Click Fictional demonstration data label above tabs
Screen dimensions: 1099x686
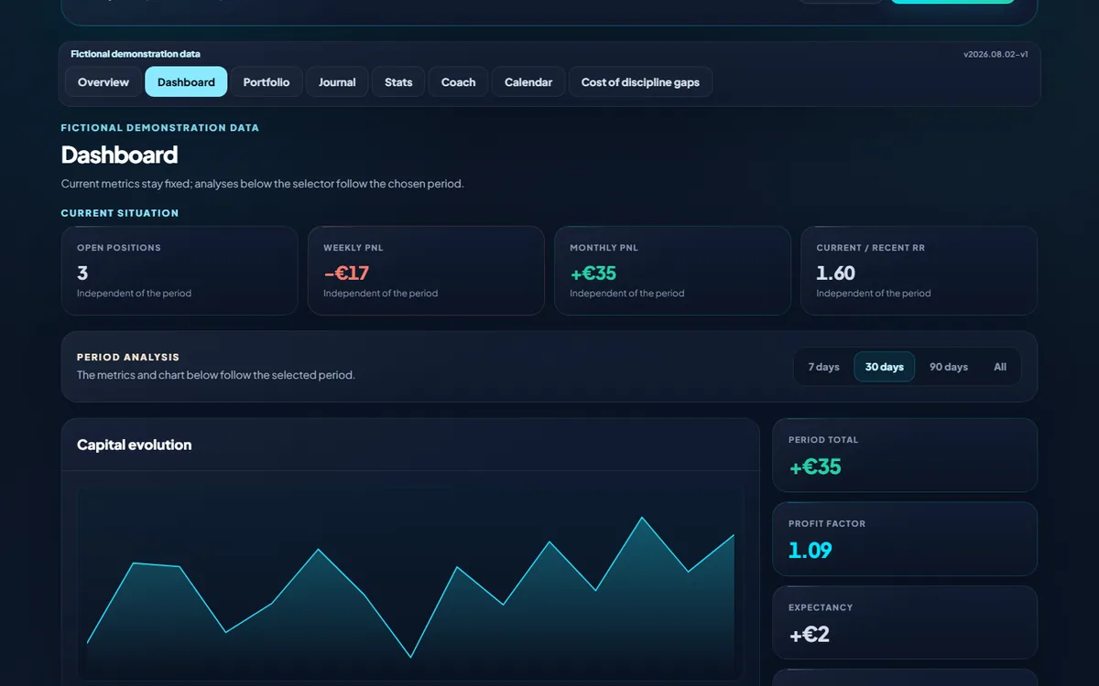coord(136,55)
